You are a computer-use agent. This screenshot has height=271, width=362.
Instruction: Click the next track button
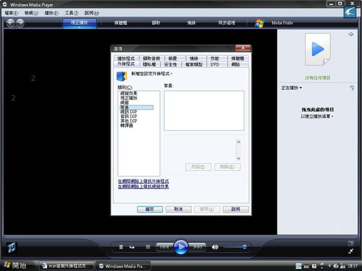click(x=197, y=247)
